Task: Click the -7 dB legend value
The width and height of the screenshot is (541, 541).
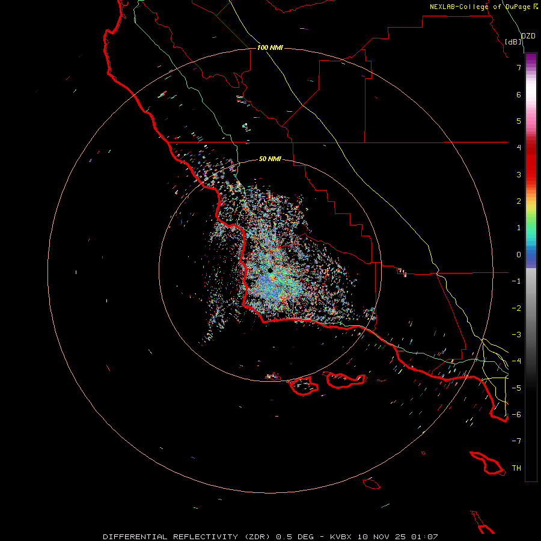Action: coord(516,441)
